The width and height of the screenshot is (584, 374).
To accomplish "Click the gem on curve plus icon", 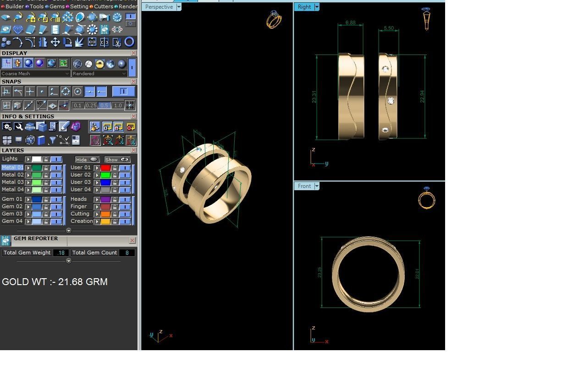I will point(31,18).
